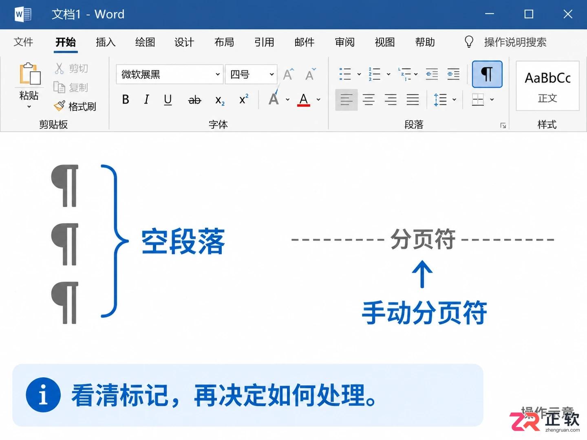This screenshot has height=440, width=587.
Task: Toggle italic formatting
Action: [x=147, y=99]
